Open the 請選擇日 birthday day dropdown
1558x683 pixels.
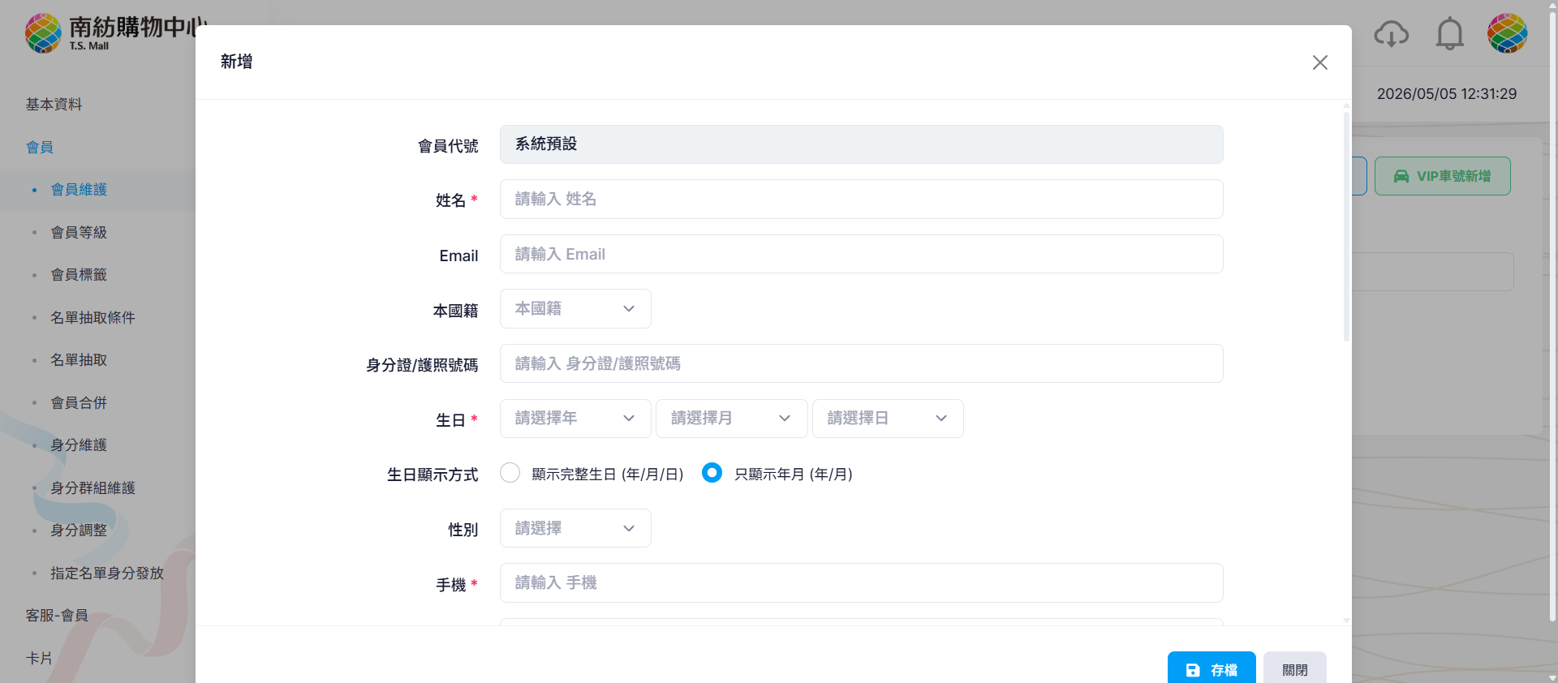(888, 419)
